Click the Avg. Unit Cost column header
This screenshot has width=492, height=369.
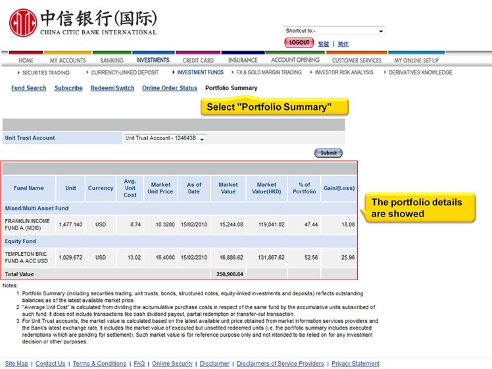[x=130, y=188]
